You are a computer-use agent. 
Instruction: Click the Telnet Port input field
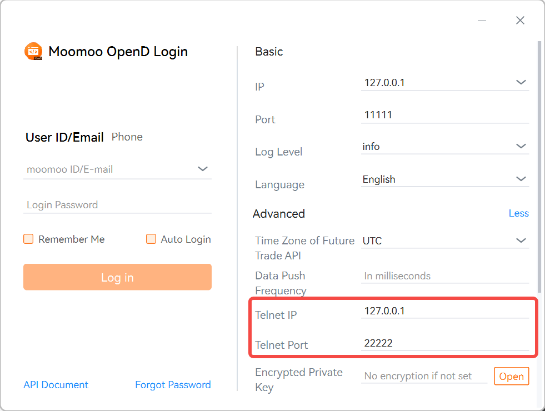tap(444, 343)
